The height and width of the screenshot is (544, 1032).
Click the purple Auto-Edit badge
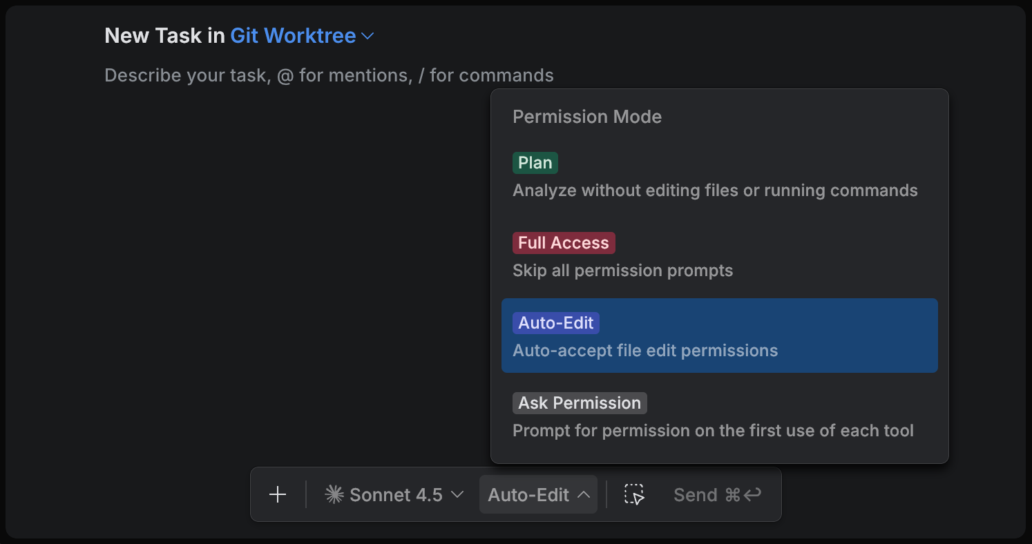[x=555, y=322]
